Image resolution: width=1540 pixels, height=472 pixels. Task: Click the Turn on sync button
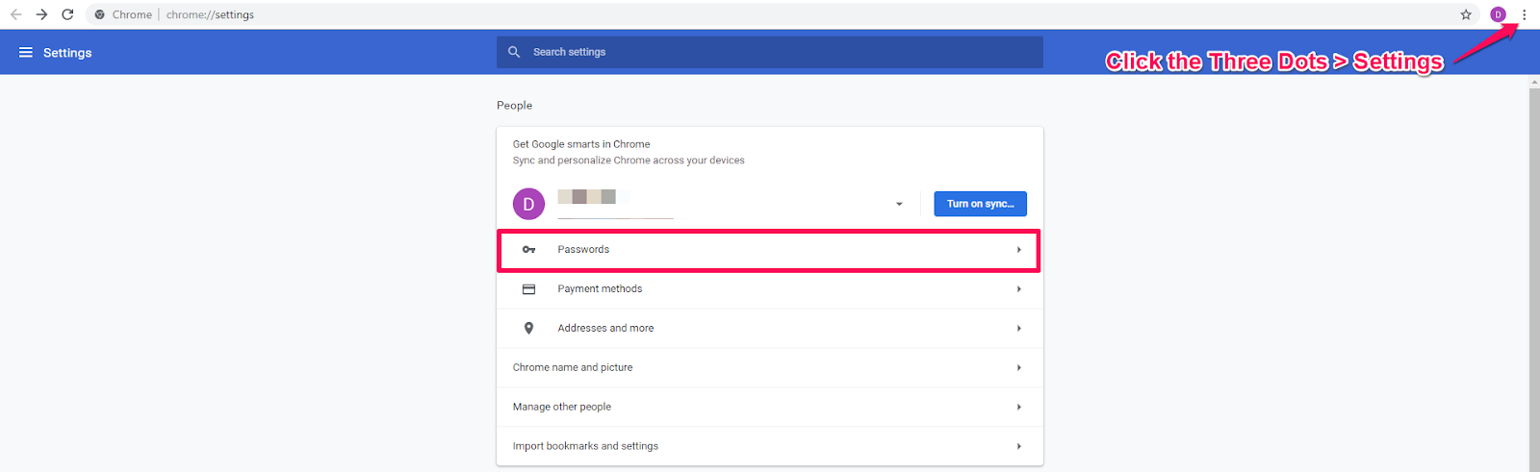980,204
